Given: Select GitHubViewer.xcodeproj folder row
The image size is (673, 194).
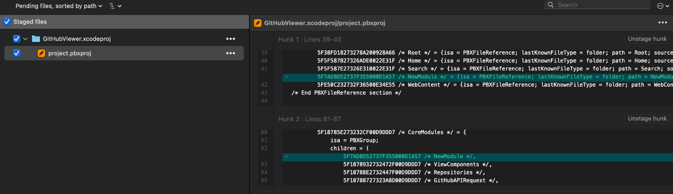Looking at the screenshot, I should point(124,39).
